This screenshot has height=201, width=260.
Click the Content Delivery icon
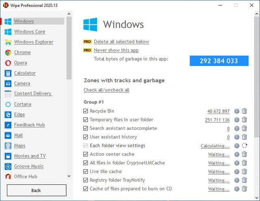pyautogui.click(x=8, y=94)
